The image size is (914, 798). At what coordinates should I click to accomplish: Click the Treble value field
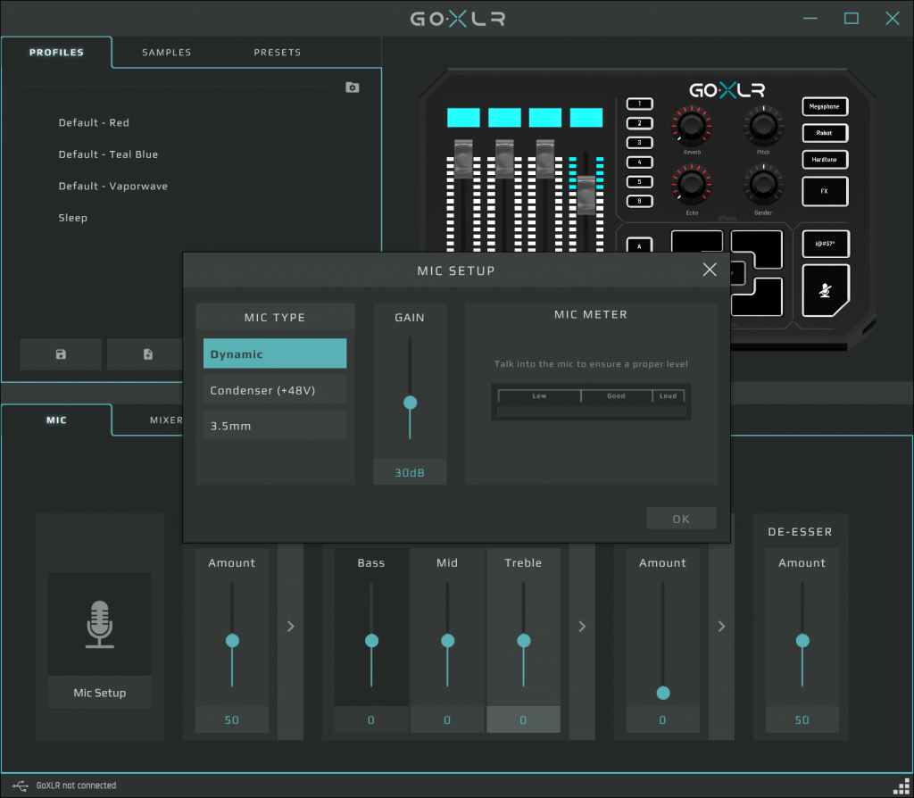[x=523, y=719]
